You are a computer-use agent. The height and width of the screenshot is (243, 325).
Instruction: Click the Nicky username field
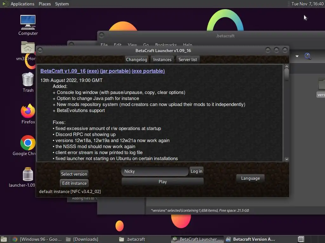155,171
